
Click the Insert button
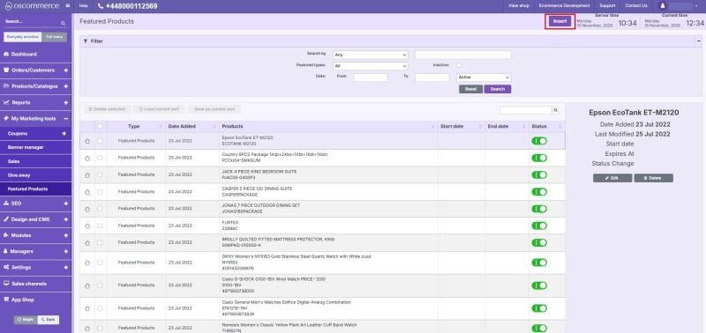(560, 21)
